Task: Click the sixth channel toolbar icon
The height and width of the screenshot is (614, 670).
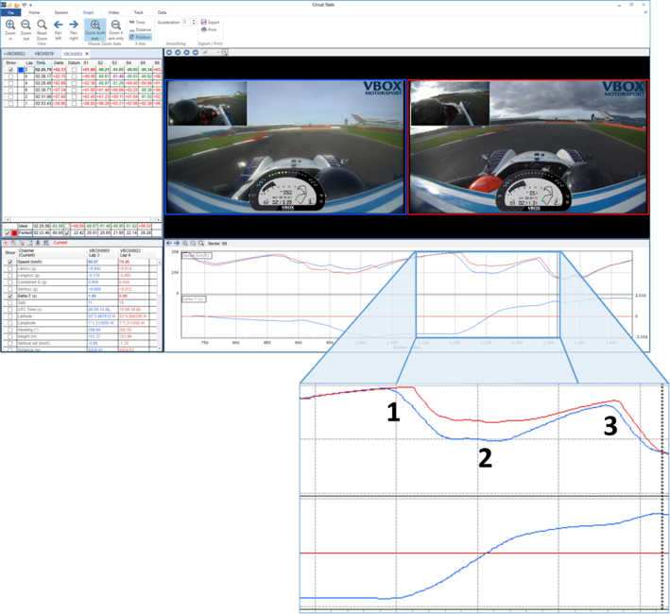Action: pyautogui.click(x=45, y=243)
